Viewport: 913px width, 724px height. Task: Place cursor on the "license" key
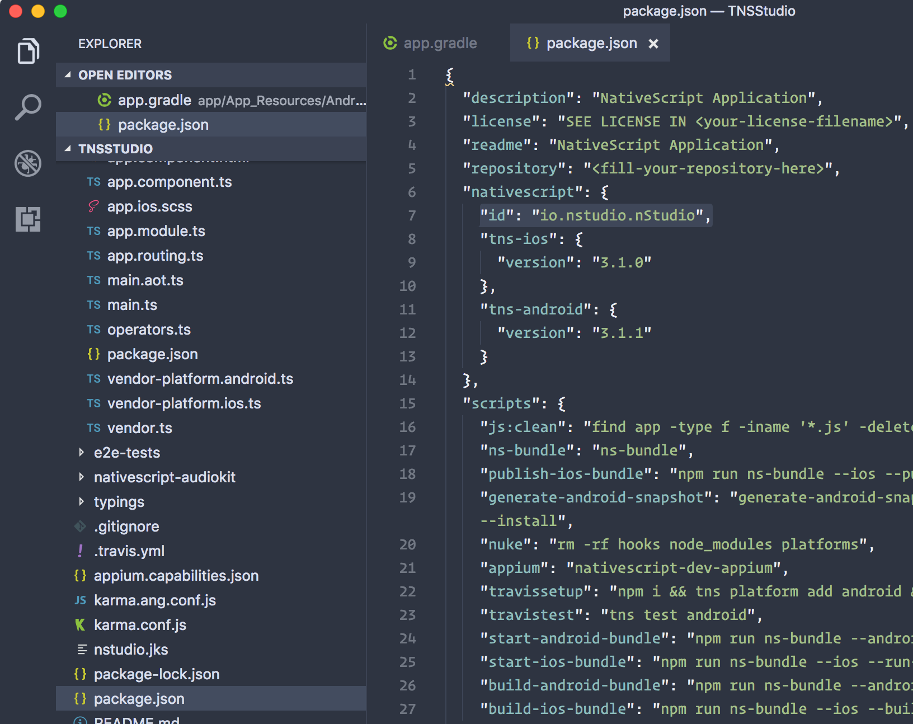coord(501,121)
